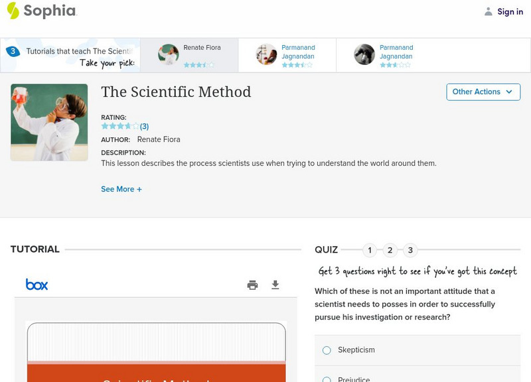
Task: Click the blue tutorials count badge
Action: click(x=13, y=51)
